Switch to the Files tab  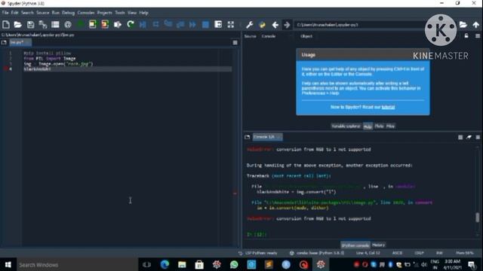pos(390,126)
